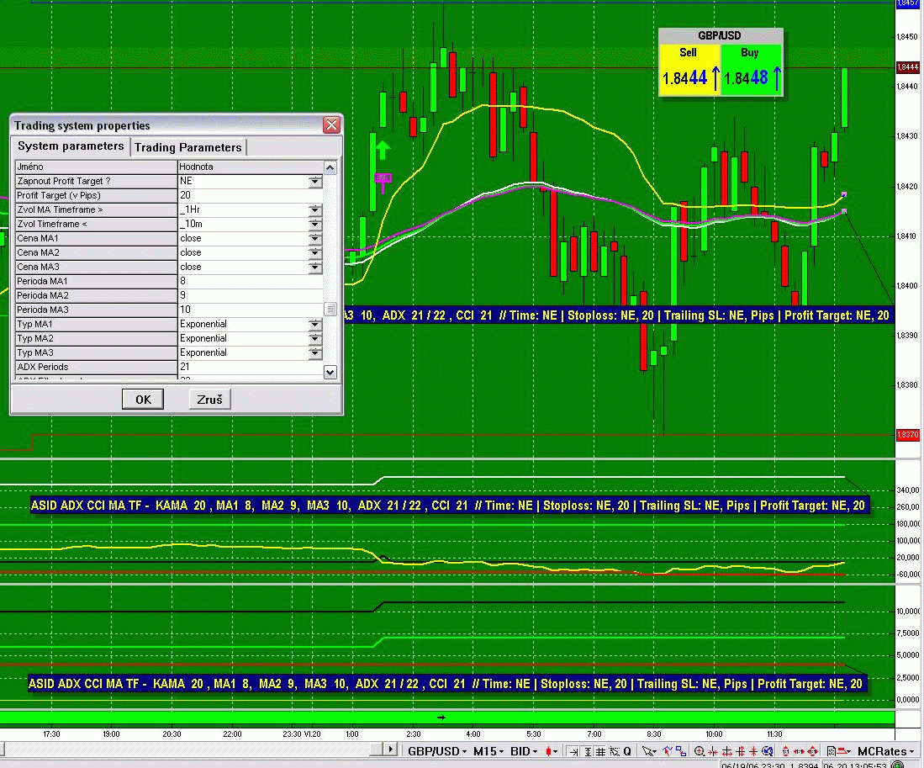Edit the Perioda MA3 value field
924x768 pixels.
[250, 310]
